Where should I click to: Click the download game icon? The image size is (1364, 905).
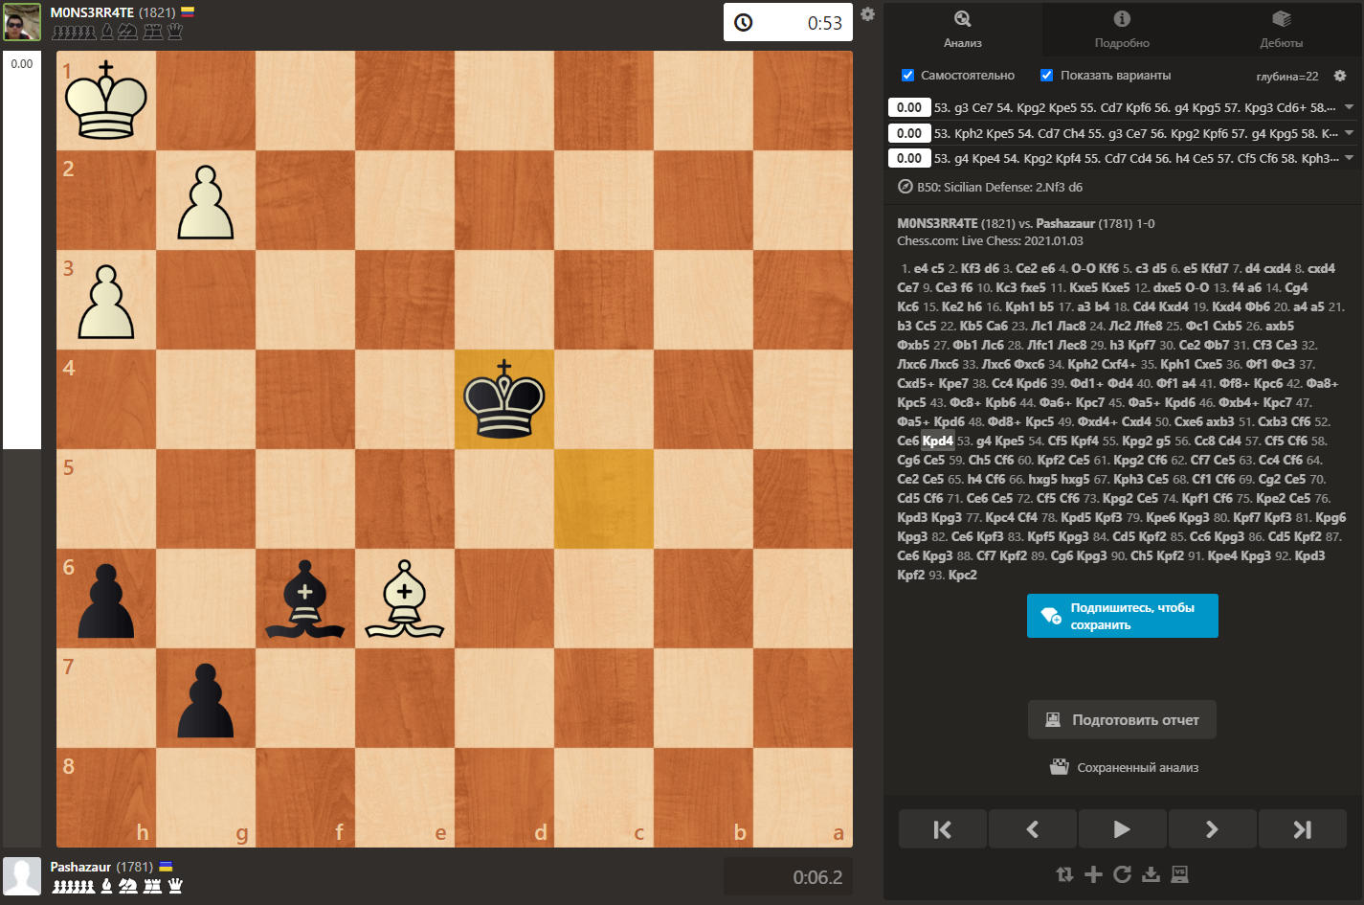[x=1152, y=874]
